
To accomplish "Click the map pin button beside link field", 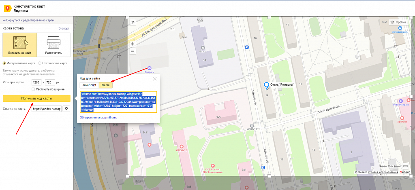I will 66,108.
